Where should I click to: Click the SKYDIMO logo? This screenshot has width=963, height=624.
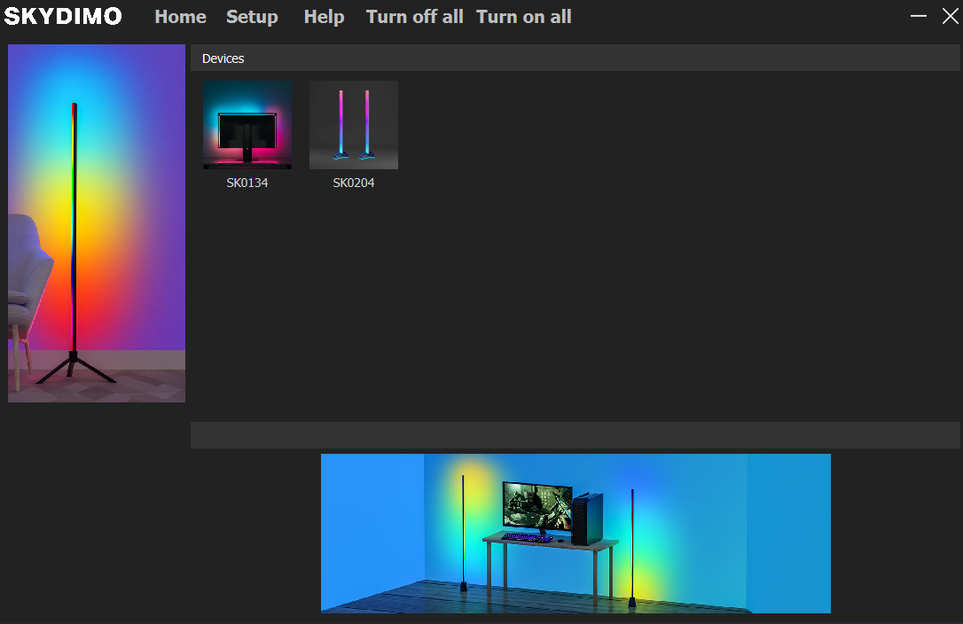point(63,17)
